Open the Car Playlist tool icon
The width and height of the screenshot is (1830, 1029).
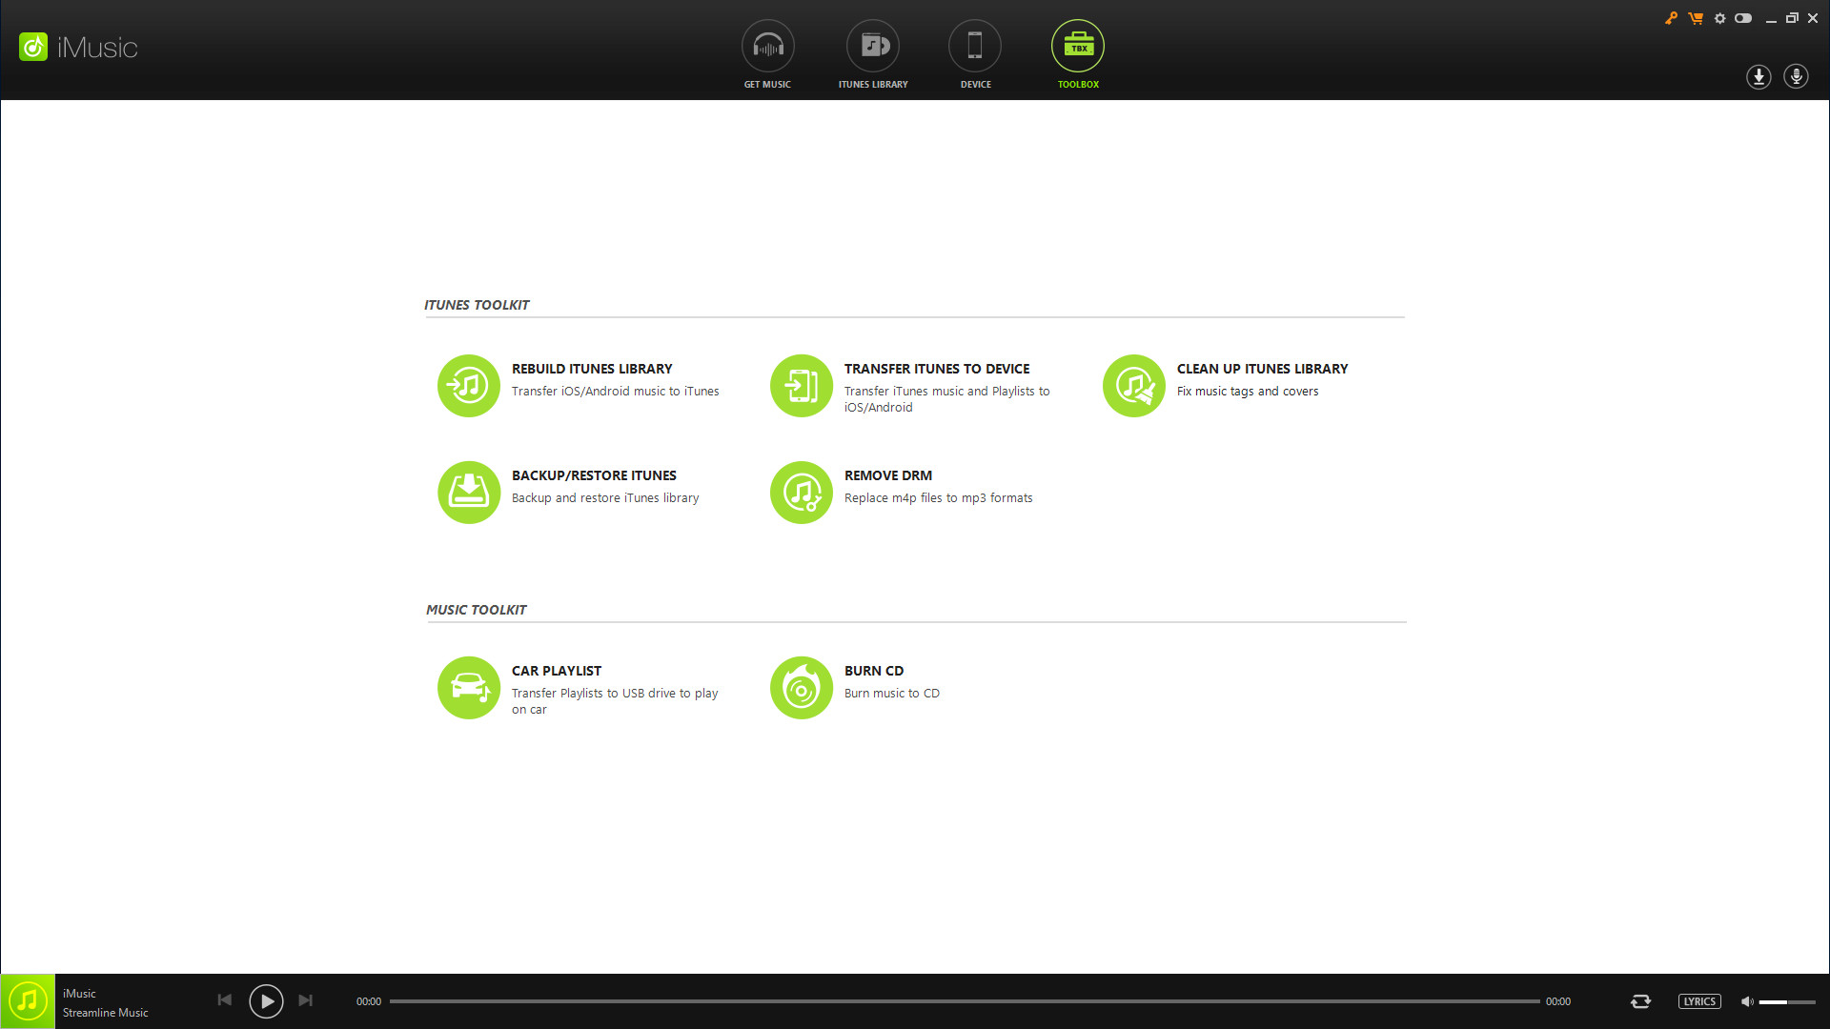coord(468,688)
